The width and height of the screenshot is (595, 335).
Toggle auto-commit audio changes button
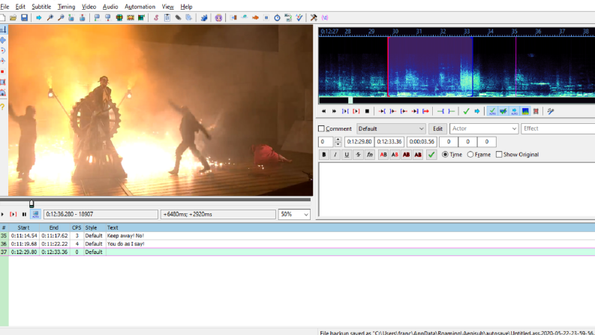(x=491, y=111)
